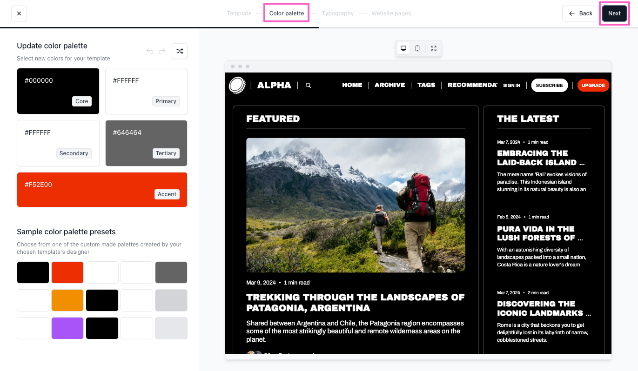The width and height of the screenshot is (638, 371).
Task: Switch to mobile preview mode
Action: [417, 48]
